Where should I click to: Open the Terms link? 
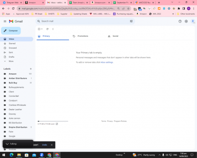point(104,121)
